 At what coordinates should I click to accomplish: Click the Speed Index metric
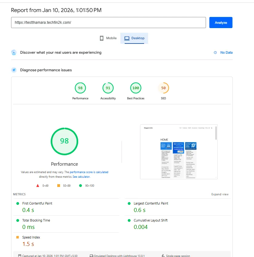click(66, 241)
